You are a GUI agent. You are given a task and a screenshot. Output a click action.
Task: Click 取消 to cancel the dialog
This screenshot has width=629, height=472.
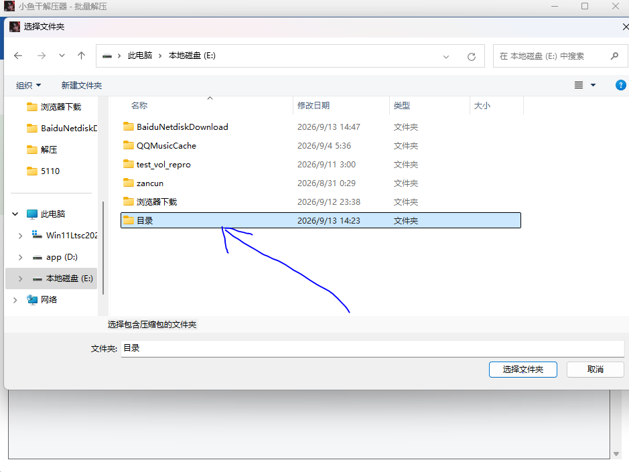595,370
